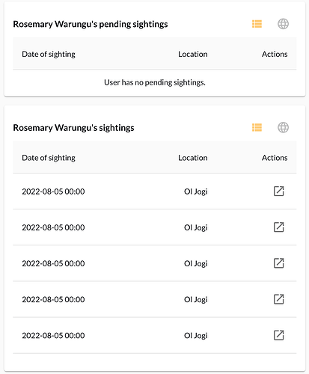This screenshot has width=309, height=374.
Task: Show Rosemary Warungu's sightings on map view
Action: 283,127
